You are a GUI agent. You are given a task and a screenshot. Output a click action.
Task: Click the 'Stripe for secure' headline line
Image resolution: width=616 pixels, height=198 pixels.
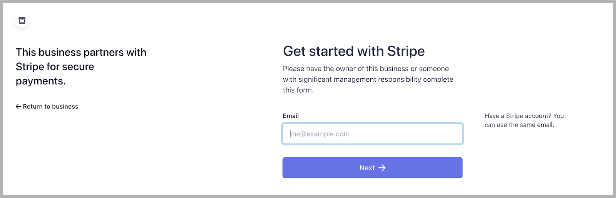point(55,66)
